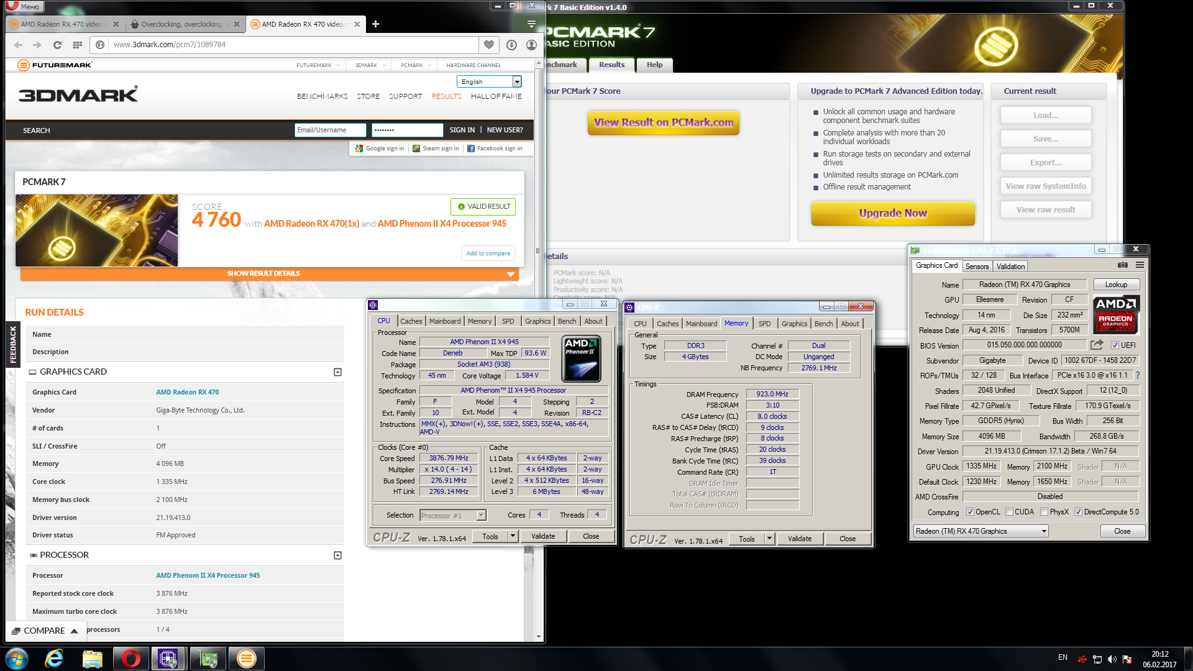This screenshot has width=1193, height=671.
Task: Open the Help tab in PCMark 7
Action: [654, 65]
